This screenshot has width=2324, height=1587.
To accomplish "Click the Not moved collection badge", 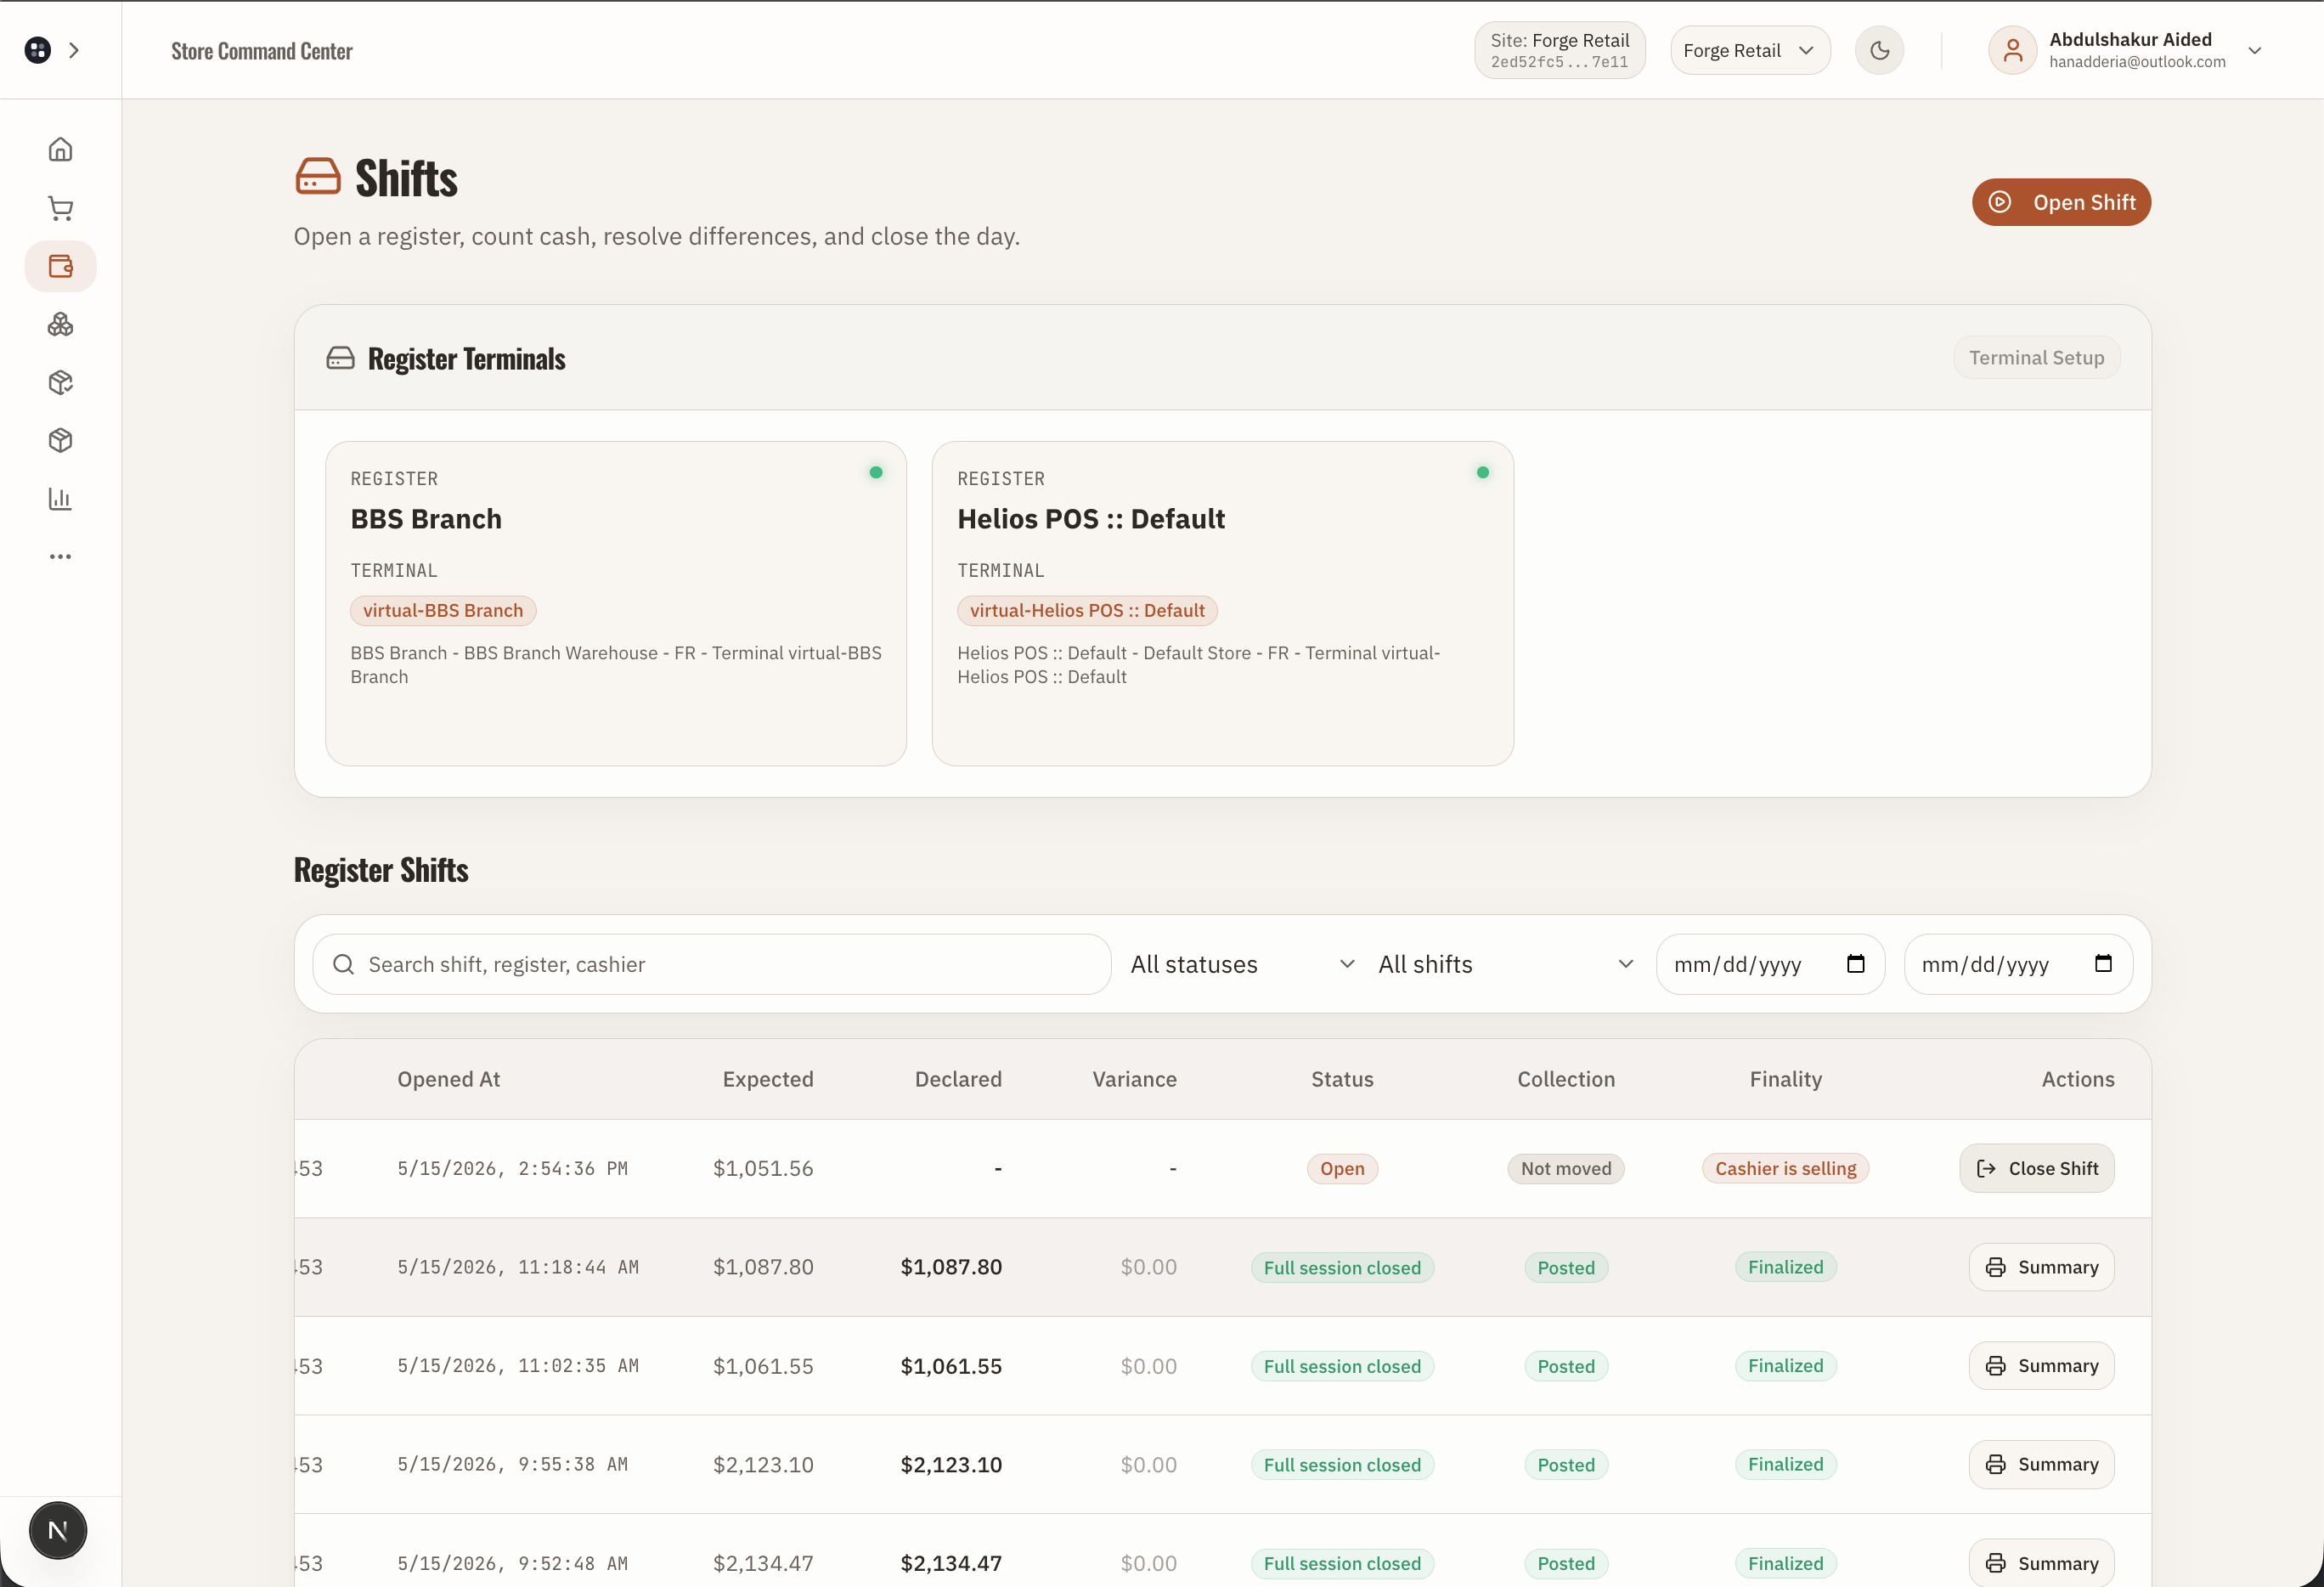I will [x=1566, y=1168].
